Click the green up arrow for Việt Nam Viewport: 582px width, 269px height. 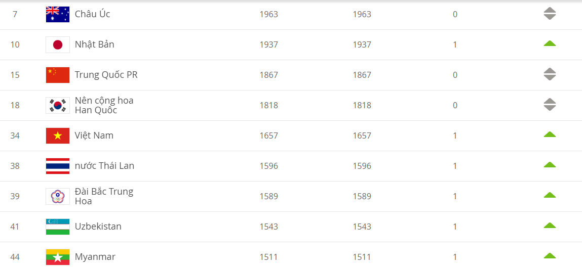pos(550,135)
